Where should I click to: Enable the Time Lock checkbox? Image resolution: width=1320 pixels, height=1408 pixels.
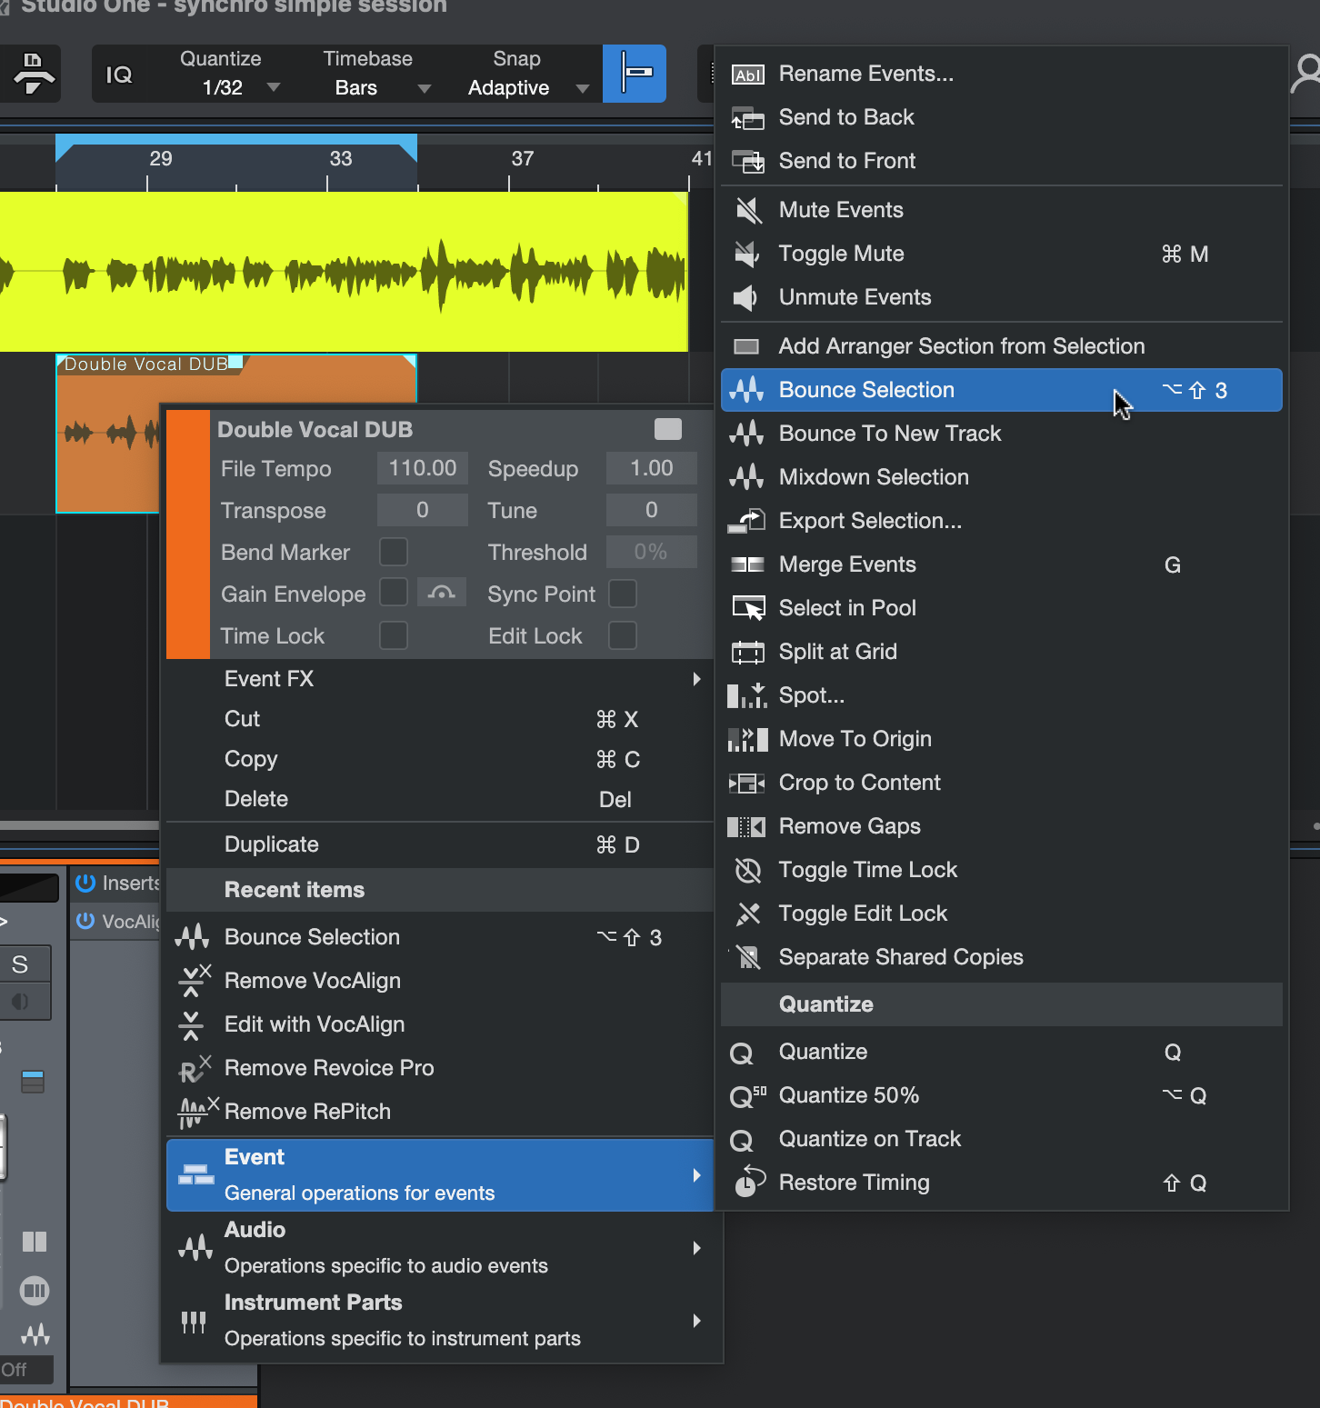tap(393, 635)
